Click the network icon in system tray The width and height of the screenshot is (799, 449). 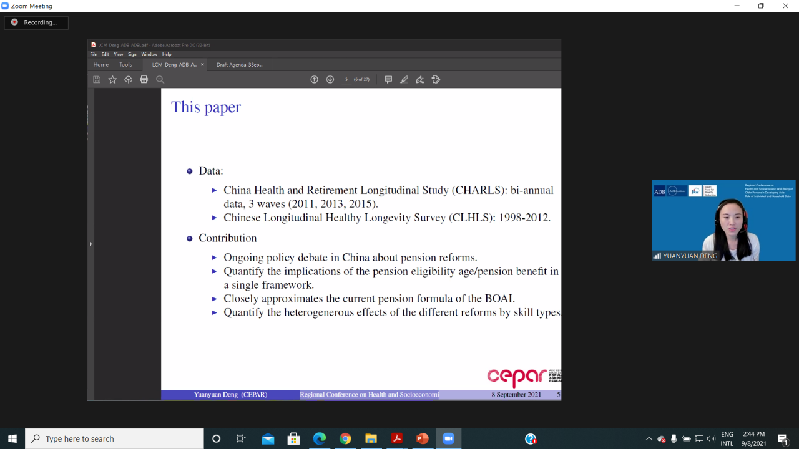tap(699, 438)
